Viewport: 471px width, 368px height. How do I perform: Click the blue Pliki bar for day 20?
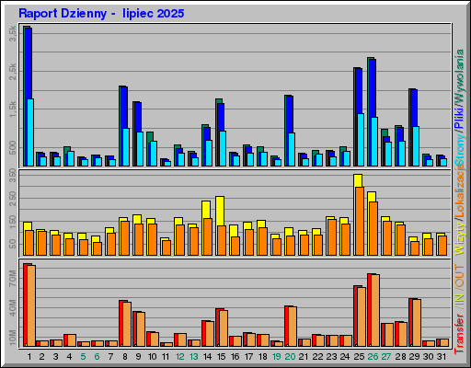click(290, 114)
